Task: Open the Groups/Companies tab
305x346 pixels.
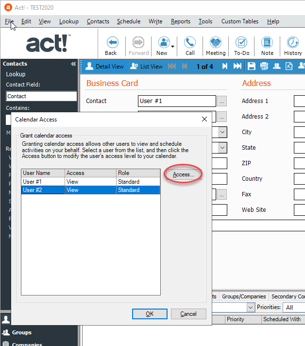Action: pos(244,296)
